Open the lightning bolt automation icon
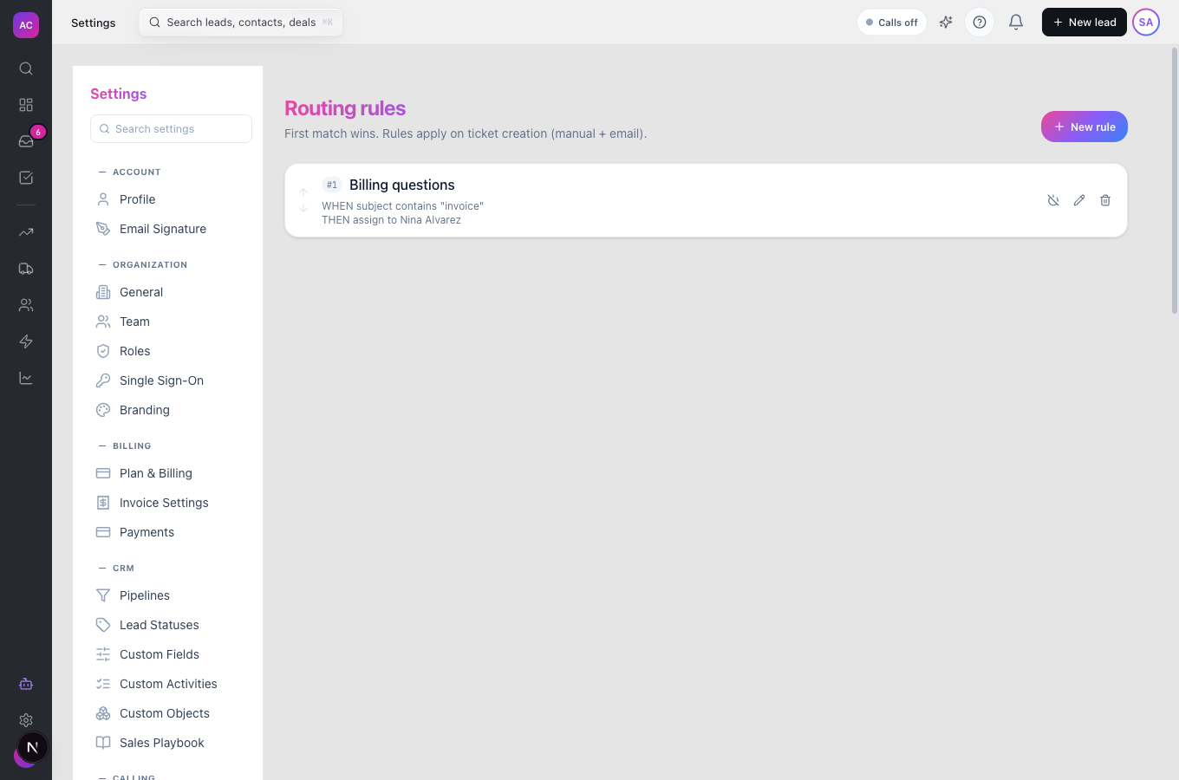The width and height of the screenshot is (1179, 780). click(26, 341)
